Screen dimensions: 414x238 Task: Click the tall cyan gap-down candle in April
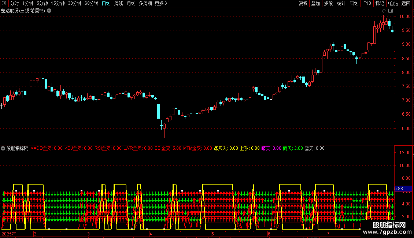158,111
